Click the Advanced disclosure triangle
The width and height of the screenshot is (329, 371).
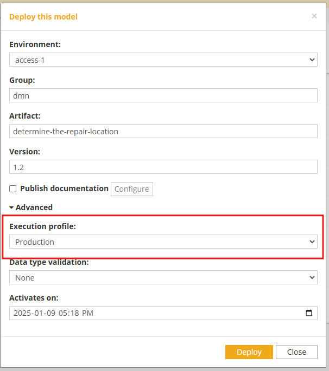click(x=11, y=207)
